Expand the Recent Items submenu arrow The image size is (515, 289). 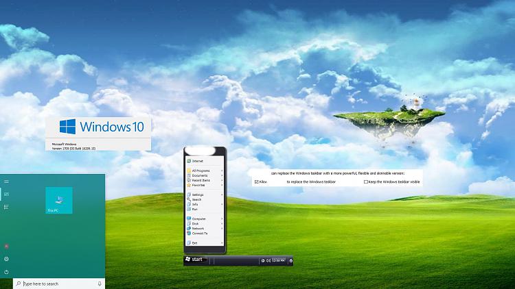coord(222,180)
